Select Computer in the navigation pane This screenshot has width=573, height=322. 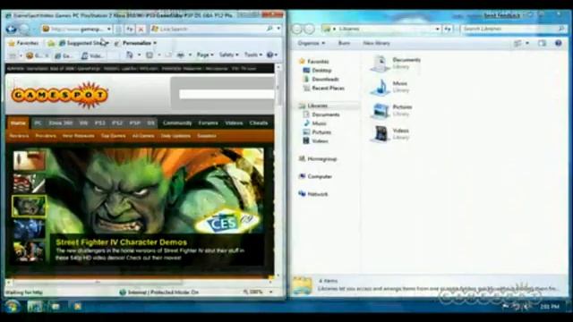(315, 176)
